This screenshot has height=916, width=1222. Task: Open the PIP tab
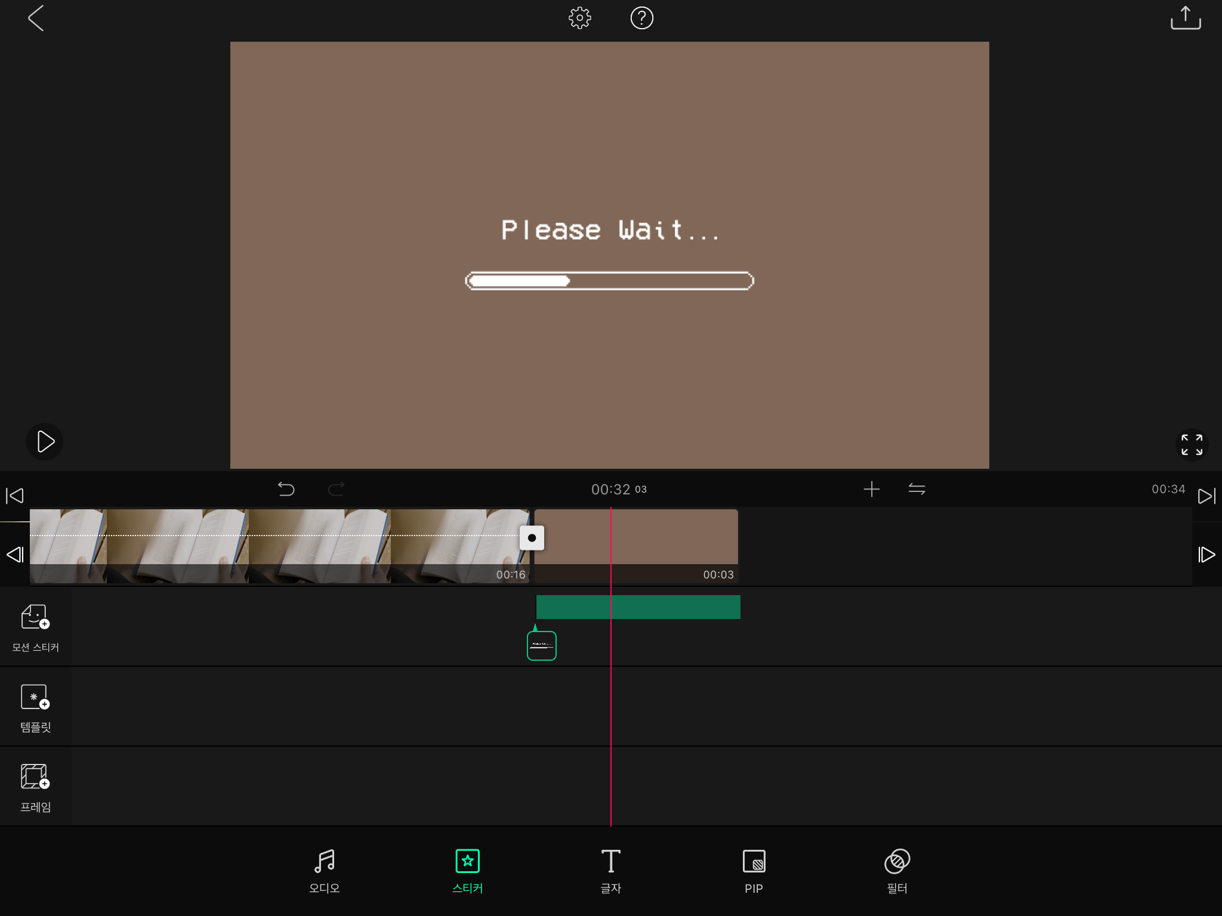[x=754, y=871]
